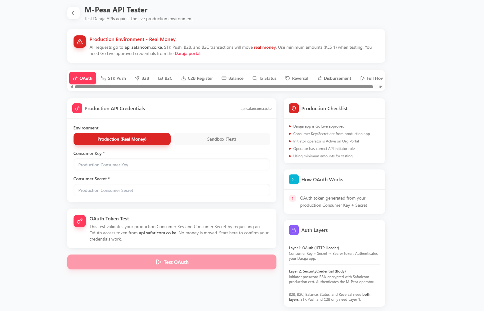Click the Production Checklist shield icon

(294, 108)
